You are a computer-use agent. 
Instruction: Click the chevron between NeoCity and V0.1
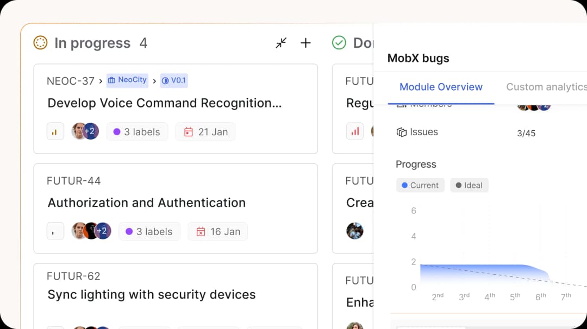coord(154,80)
